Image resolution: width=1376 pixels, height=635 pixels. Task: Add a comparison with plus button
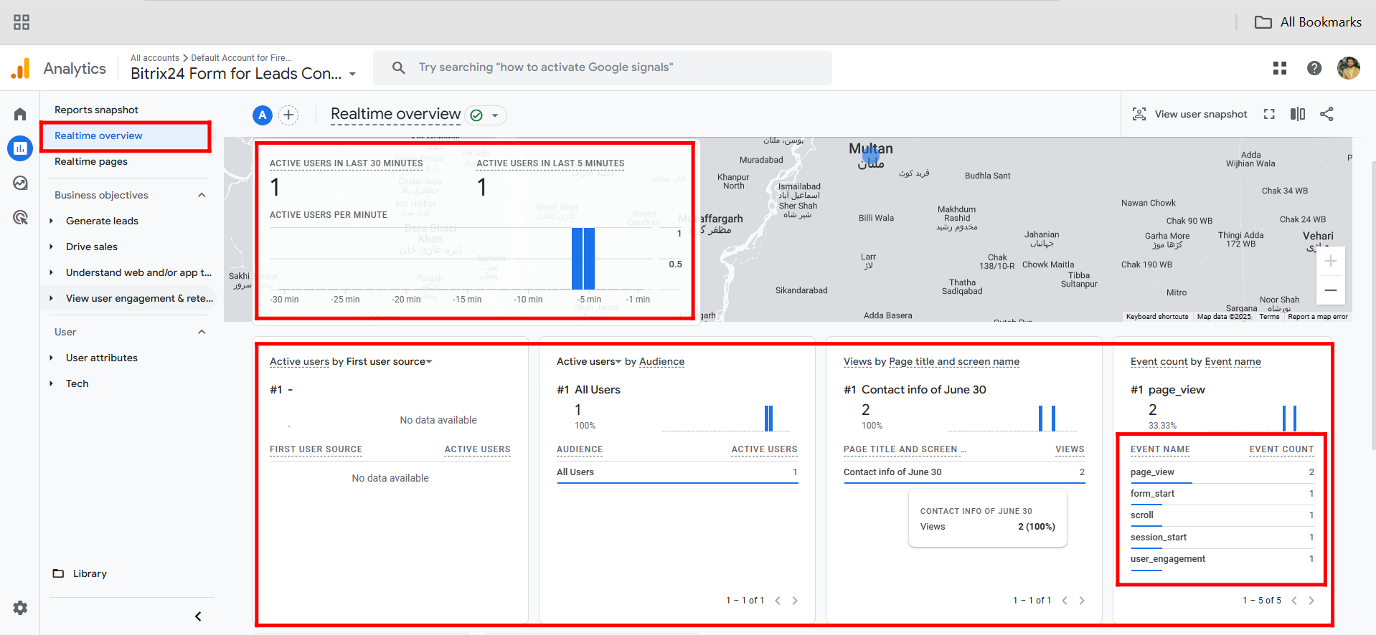(x=288, y=115)
